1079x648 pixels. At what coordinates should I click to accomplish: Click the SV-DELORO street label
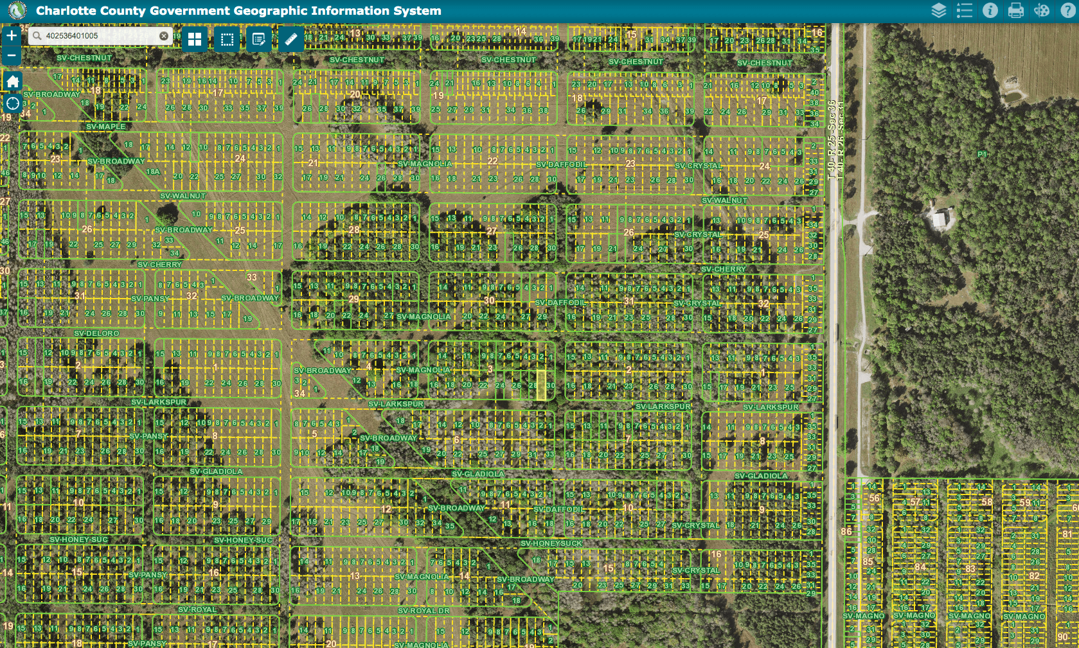[x=97, y=333]
